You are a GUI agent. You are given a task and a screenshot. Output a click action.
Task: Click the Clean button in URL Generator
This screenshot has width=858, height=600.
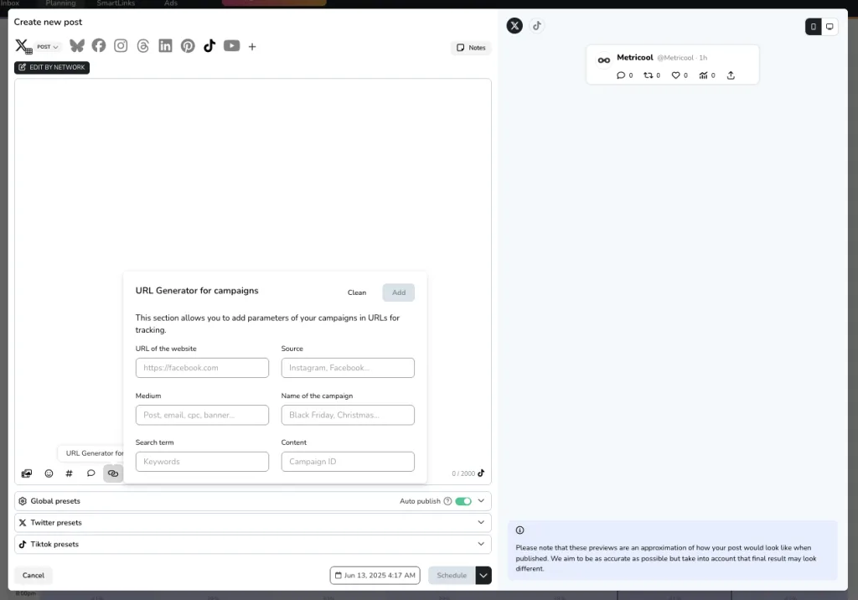pos(357,292)
